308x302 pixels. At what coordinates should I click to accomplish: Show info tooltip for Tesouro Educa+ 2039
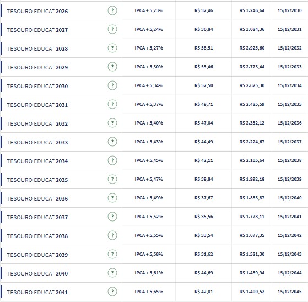[112, 254]
